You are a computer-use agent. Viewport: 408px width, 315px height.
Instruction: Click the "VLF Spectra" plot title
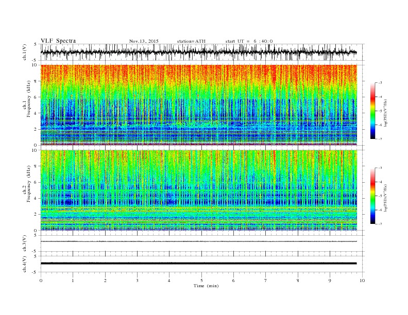58,41
